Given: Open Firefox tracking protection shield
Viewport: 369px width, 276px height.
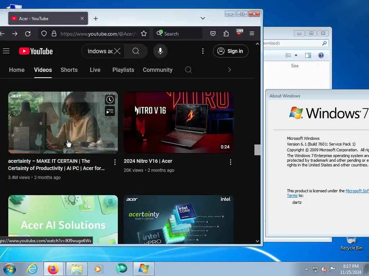Looking at the screenshot, I should (44, 33).
